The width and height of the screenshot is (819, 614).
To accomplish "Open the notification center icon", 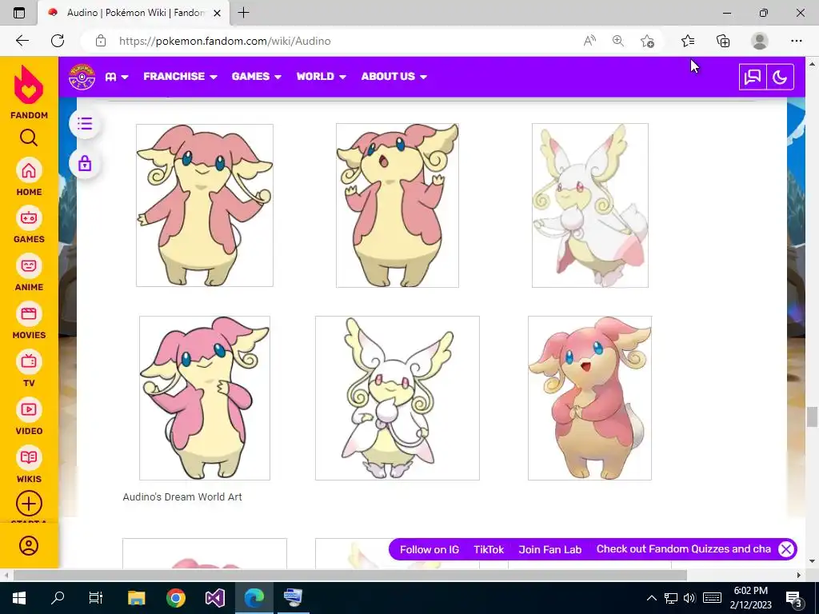I will point(793,598).
